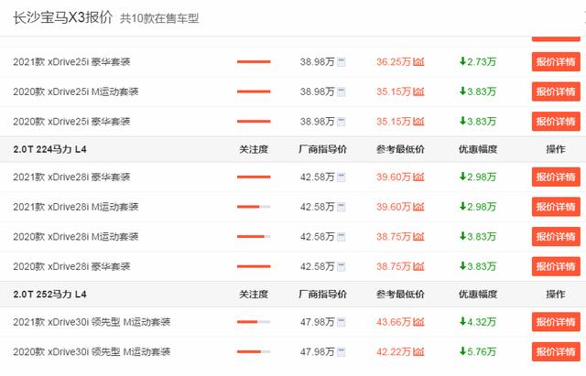Click 报价详情 for 2020款 xDrive25i 豪华套装
This screenshot has width=586, height=376.
[x=556, y=122]
